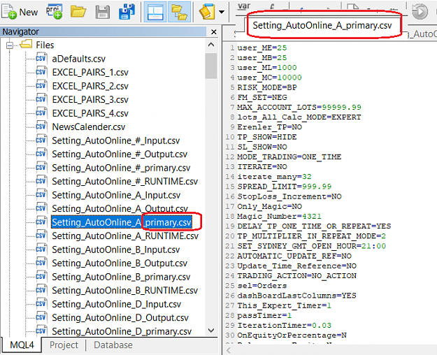Select Setting_AutoOnline_B_RUNTIME.csv
This screenshot has height=355, width=437.
[125, 291]
